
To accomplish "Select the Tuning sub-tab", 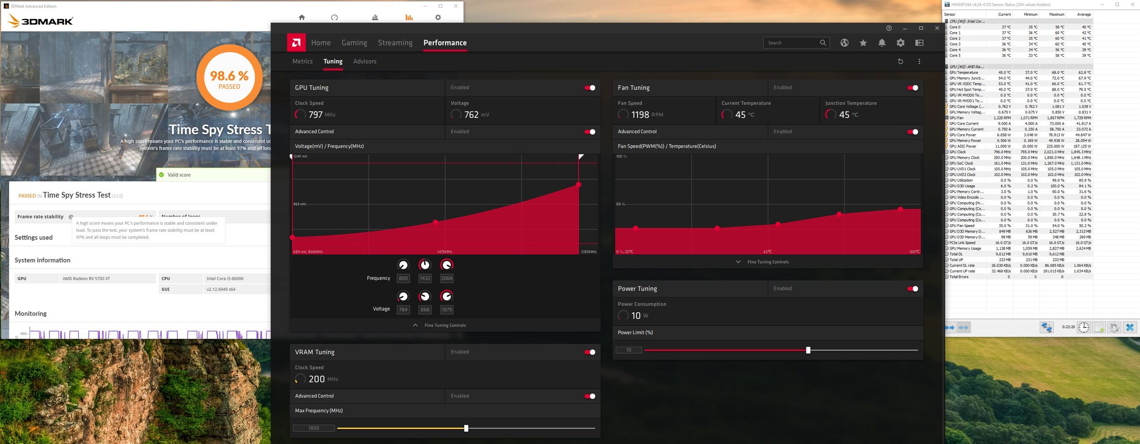I will [x=333, y=61].
